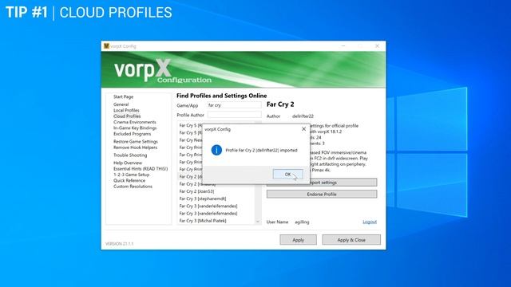The image size is (511, 287).
Task: Minimize the vorpX Config main window
Action: (x=343, y=46)
